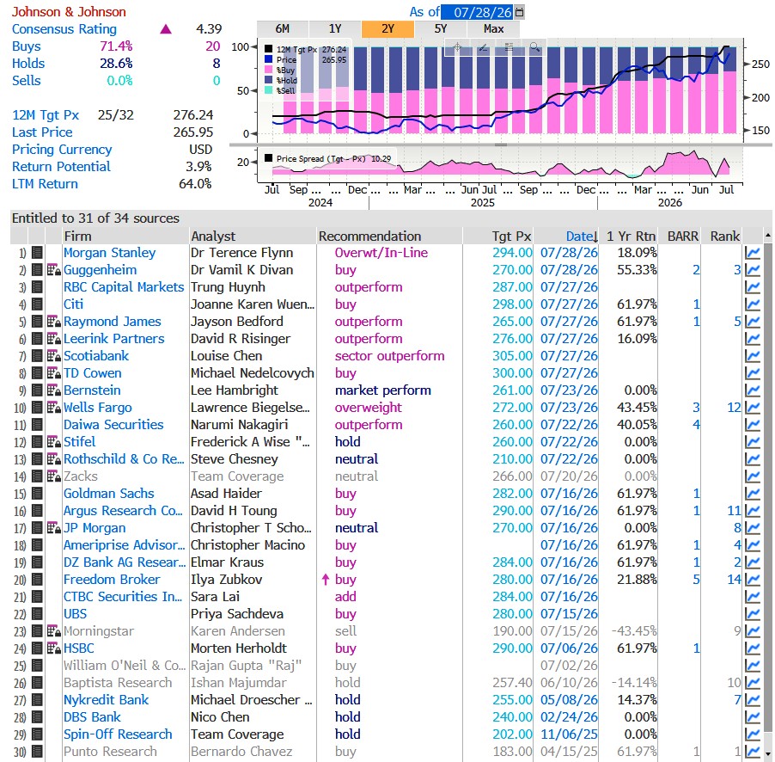This screenshot has width=775, height=762.
Task: Click the Wells Fargo locked building icon
Action: [54, 408]
